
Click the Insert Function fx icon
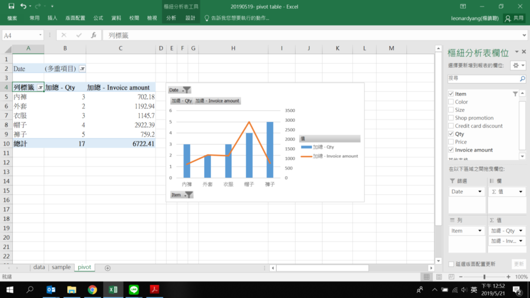point(93,35)
